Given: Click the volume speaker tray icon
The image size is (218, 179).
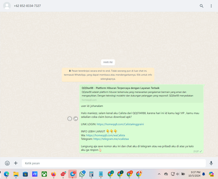Looking at the screenshot, I should (177, 174).
